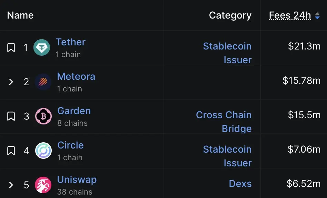
Task: Click the Uniswap unicorn logo
Action: tap(43, 185)
